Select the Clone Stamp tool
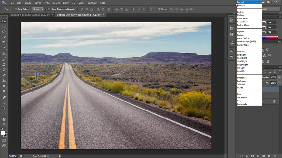 [x=4, y=65]
